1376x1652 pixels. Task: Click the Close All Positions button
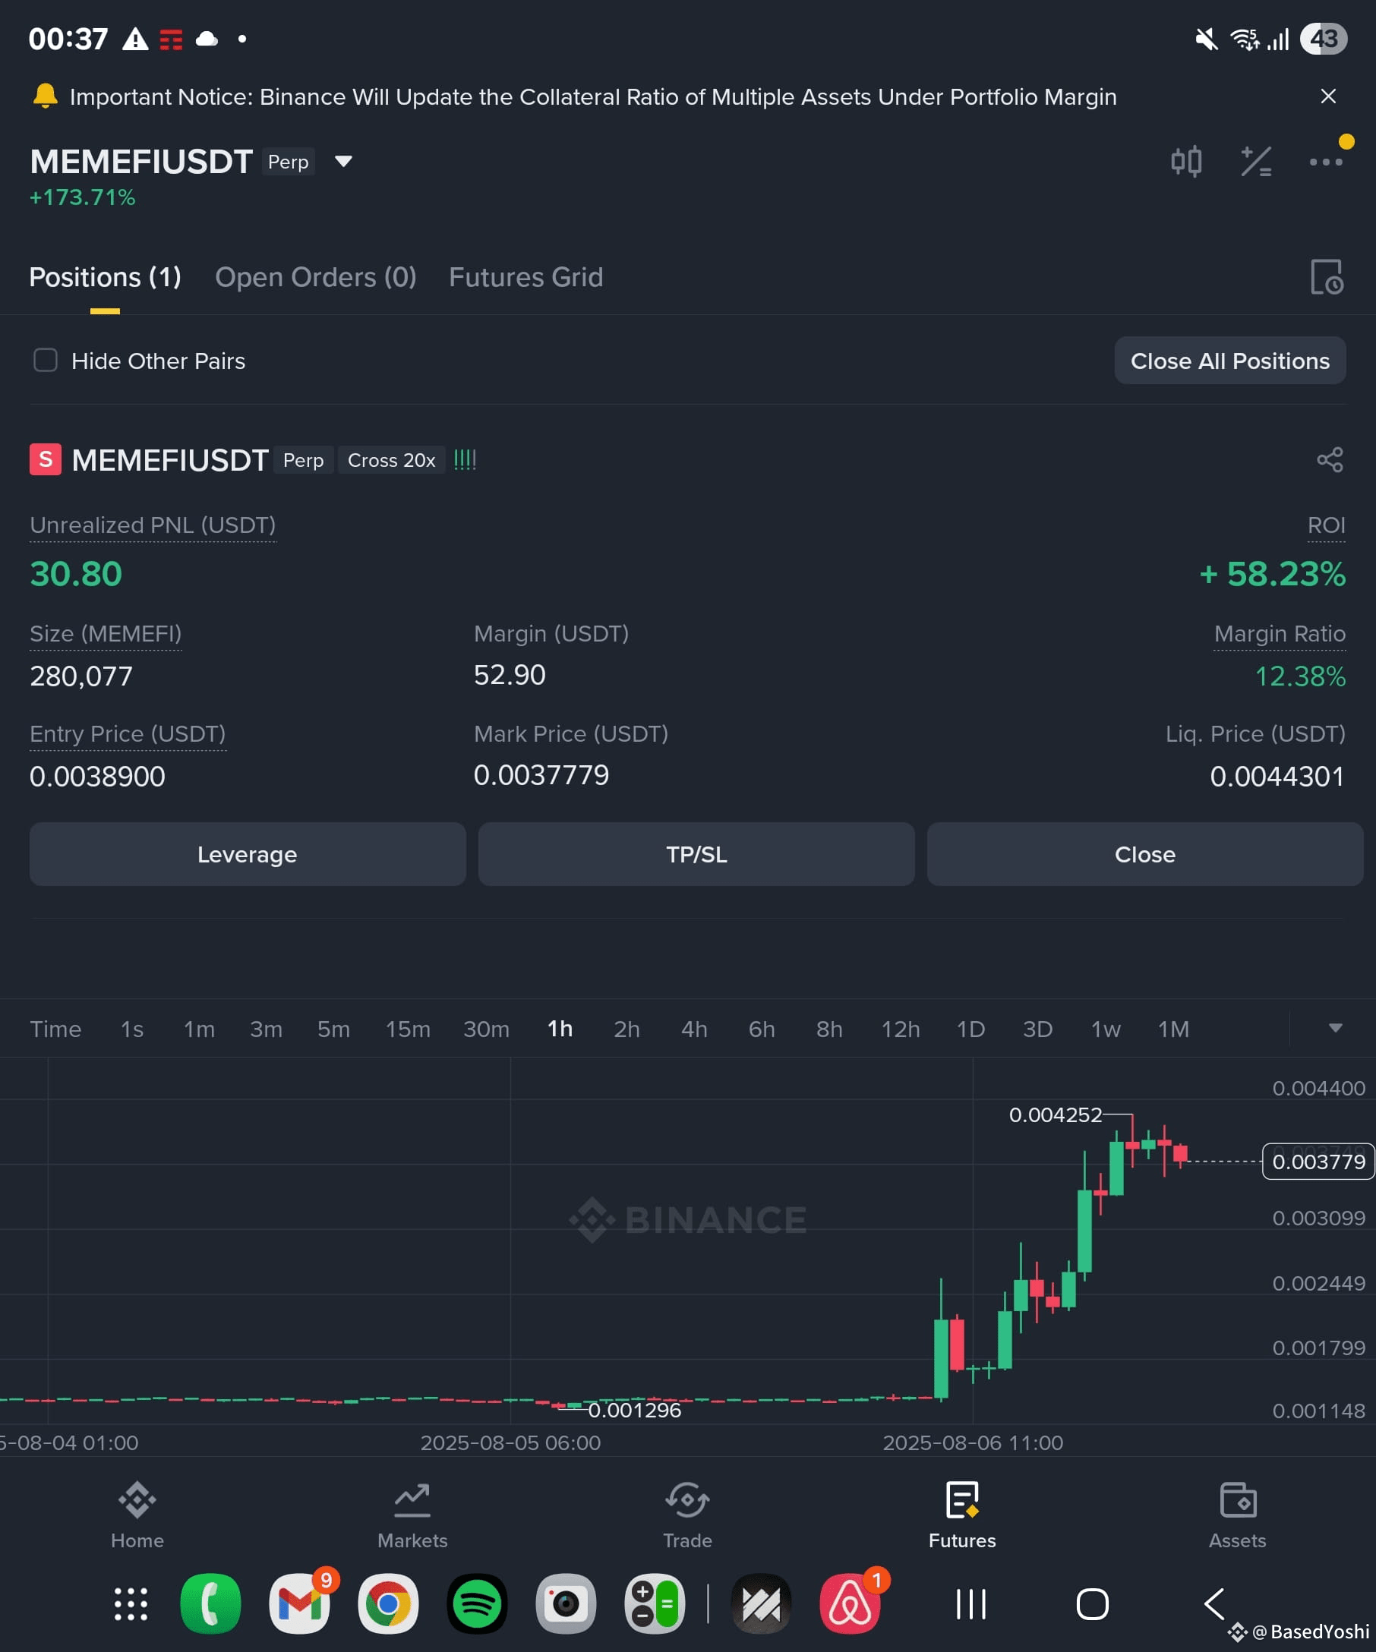click(x=1229, y=361)
